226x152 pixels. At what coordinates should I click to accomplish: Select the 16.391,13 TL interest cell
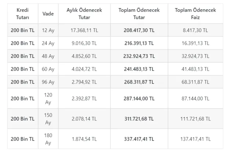195,43
